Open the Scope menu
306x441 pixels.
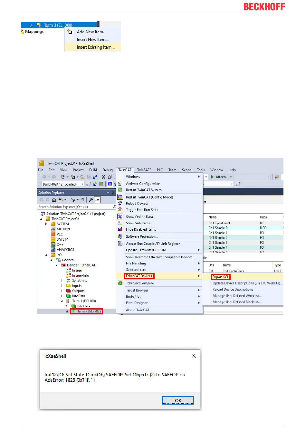point(186,170)
